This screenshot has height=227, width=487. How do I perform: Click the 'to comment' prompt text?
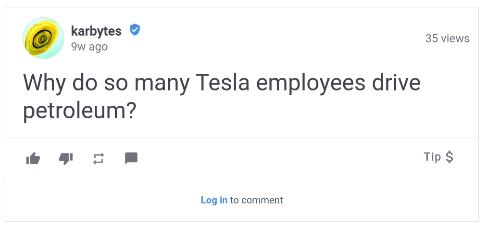pyautogui.click(x=257, y=200)
